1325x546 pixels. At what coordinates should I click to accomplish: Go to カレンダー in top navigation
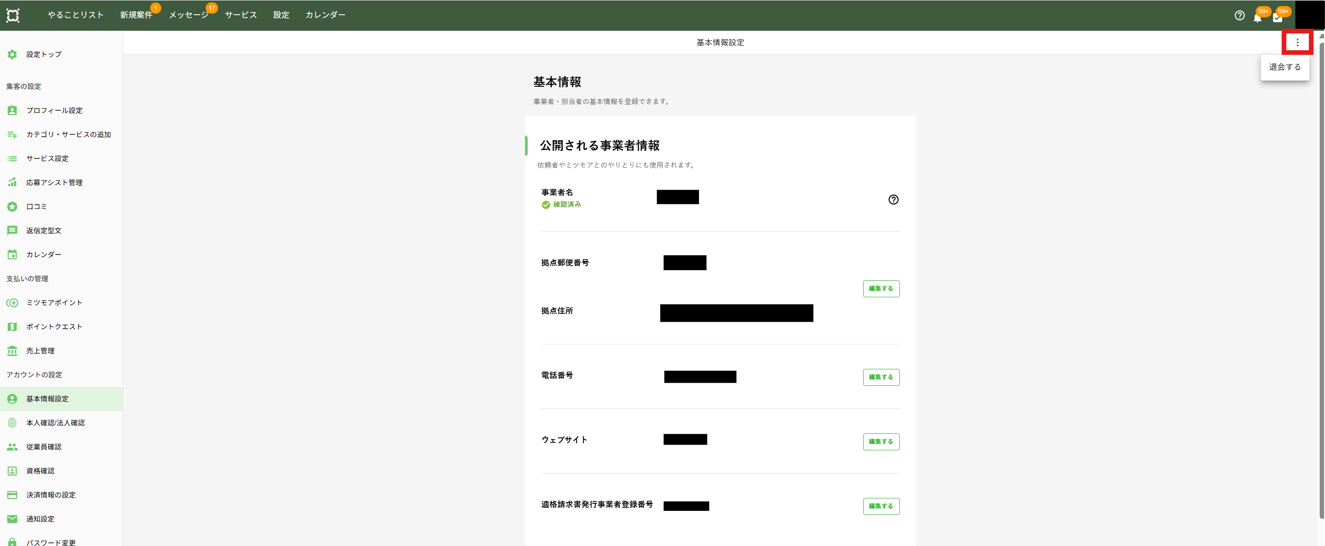pyautogui.click(x=325, y=16)
